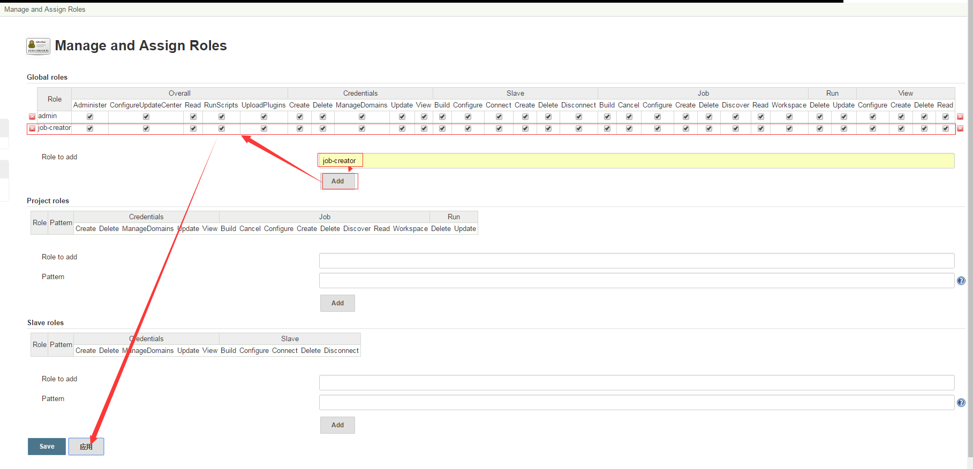Click the vertical page scrollbar
Screen dimensions: 973x469
(x=970, y=230)
